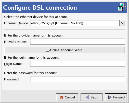Image resolution: width=129 pixels, height=103 pixels.
Task: Click the Login Name label
Action: pos(13,64)
